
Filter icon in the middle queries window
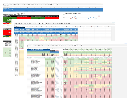(64, 24)
